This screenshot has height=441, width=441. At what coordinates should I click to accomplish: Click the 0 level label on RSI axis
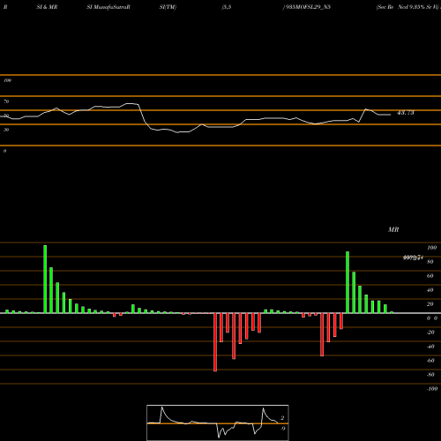point(4,151)
